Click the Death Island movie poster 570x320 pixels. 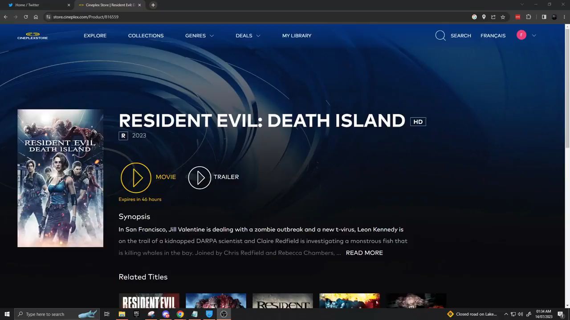click(x=60, y=178)
